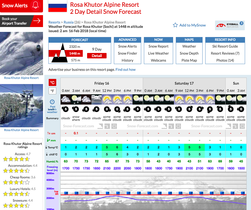Click Friday 12 PM wind speed 0 icon
This screenshot has height=210, width=251.
[107, 109]
